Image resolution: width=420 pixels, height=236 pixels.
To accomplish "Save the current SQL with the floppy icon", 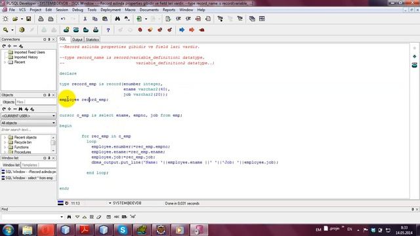I will pos(28,19).
